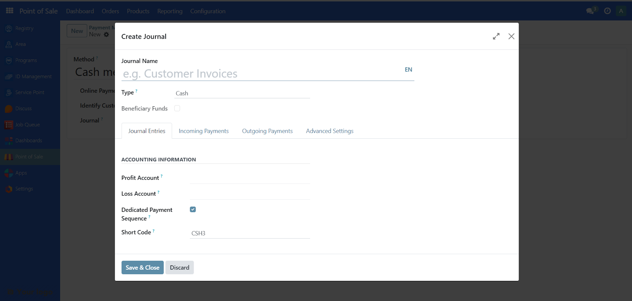Click the gear icon beside New
The image size is (632, 301).
106,35
